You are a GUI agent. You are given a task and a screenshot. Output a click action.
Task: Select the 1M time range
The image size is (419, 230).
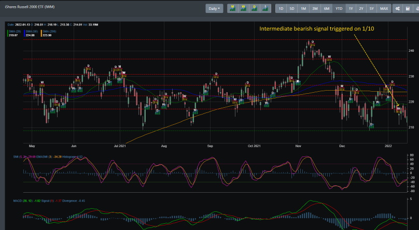click(303, 8)
